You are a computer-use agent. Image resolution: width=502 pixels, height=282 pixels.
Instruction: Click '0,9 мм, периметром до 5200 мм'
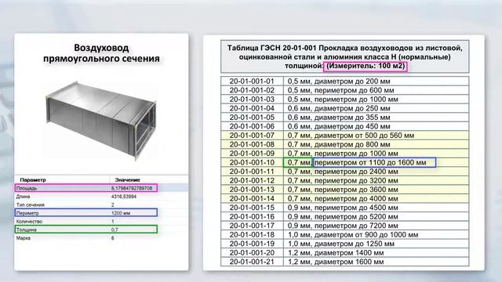coord(343,217)
